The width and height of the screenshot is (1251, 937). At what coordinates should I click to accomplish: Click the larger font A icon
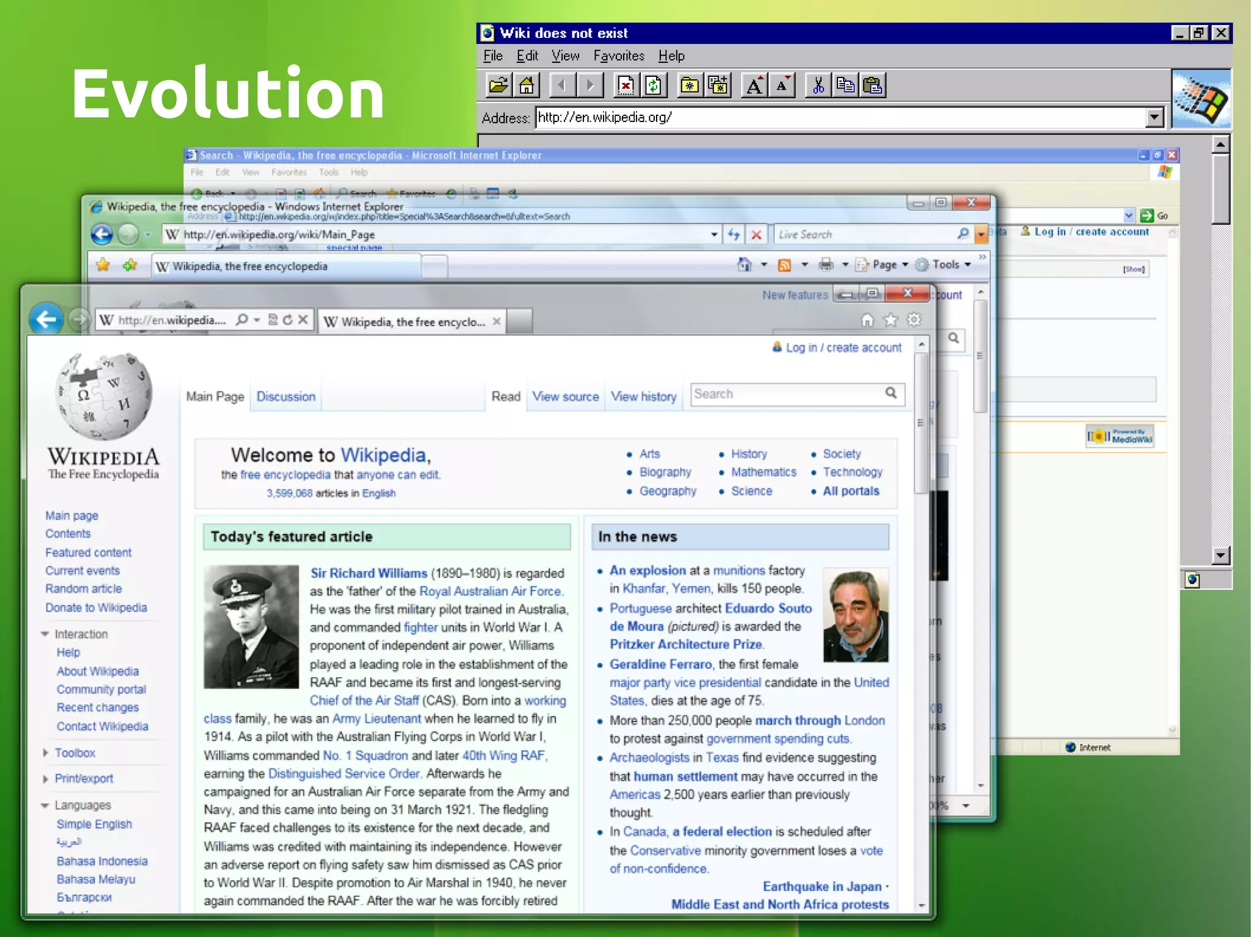(x=754, y=85)
